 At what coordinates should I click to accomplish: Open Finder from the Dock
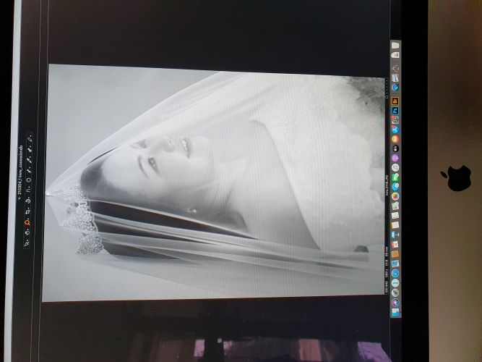coord(395,313)
